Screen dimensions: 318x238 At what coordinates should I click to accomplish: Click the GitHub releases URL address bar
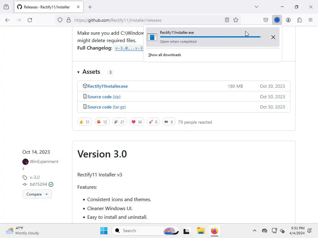(x=148, y=20)
